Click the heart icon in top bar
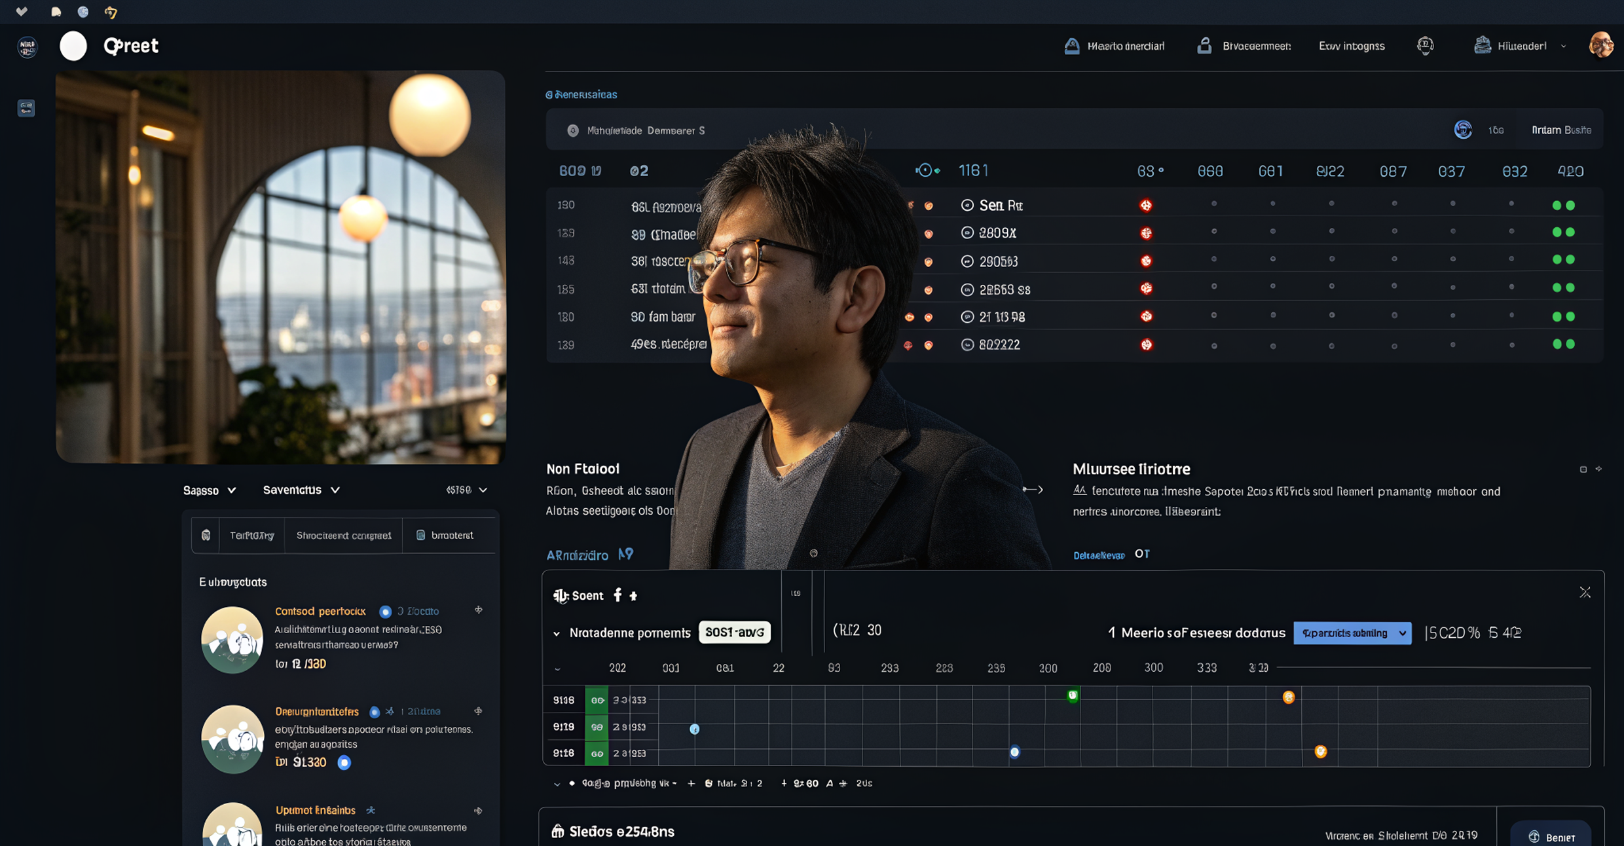This screenshot has width=1624, height=846. click(22, 11)
